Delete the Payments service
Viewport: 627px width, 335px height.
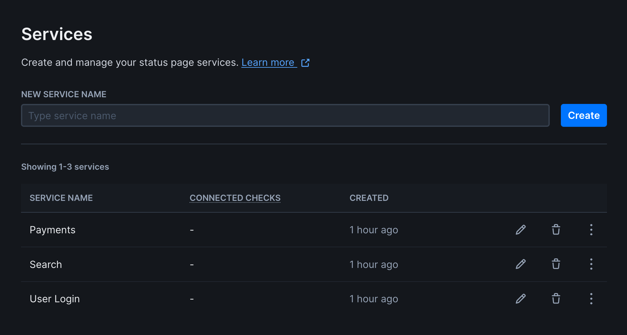(556, 229)
